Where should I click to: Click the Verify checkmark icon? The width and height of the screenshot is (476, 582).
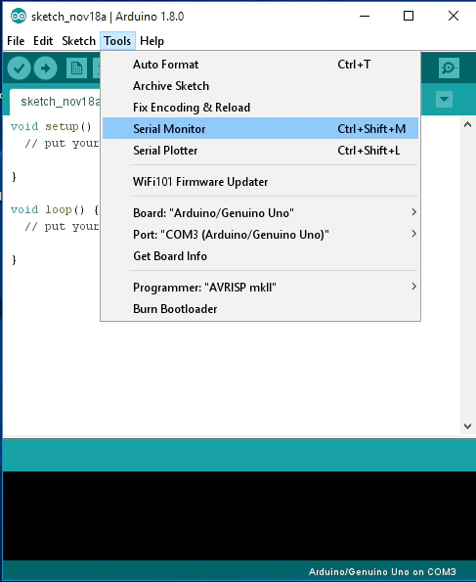(19, 68)
